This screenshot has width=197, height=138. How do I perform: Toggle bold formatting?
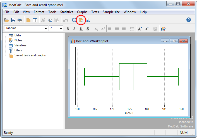tap(68, 29)
